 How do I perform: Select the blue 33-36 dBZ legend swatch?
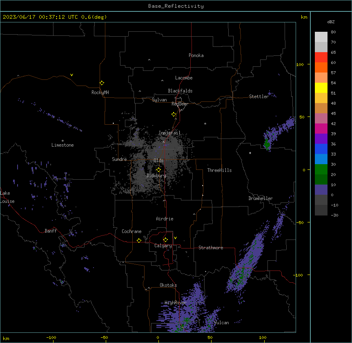321,149
